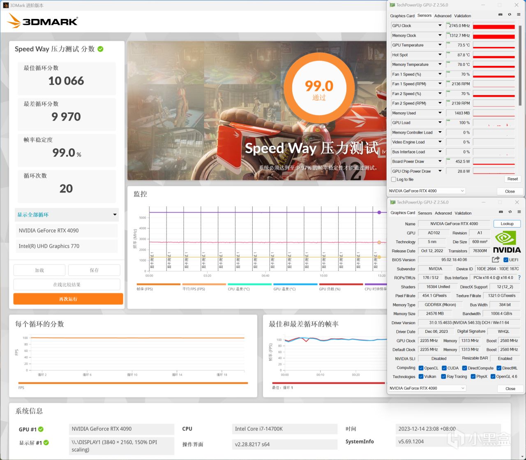
Task: Click the Reset button in Sensors window
Action: coord(512,179)
